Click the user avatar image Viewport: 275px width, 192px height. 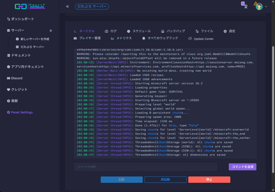[x=259, y=7]
